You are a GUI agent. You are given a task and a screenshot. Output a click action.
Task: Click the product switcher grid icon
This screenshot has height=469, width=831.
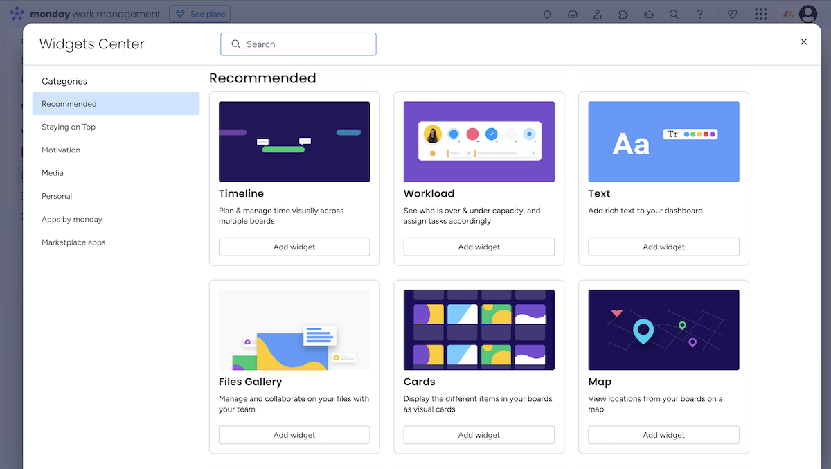(x=760, y=13)
